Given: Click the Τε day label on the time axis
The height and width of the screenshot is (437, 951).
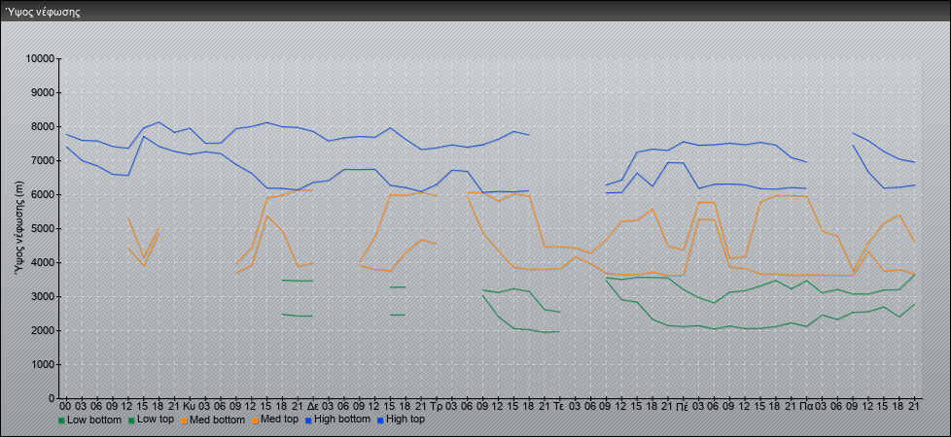Looking at the screenshot, I should 559,407.
